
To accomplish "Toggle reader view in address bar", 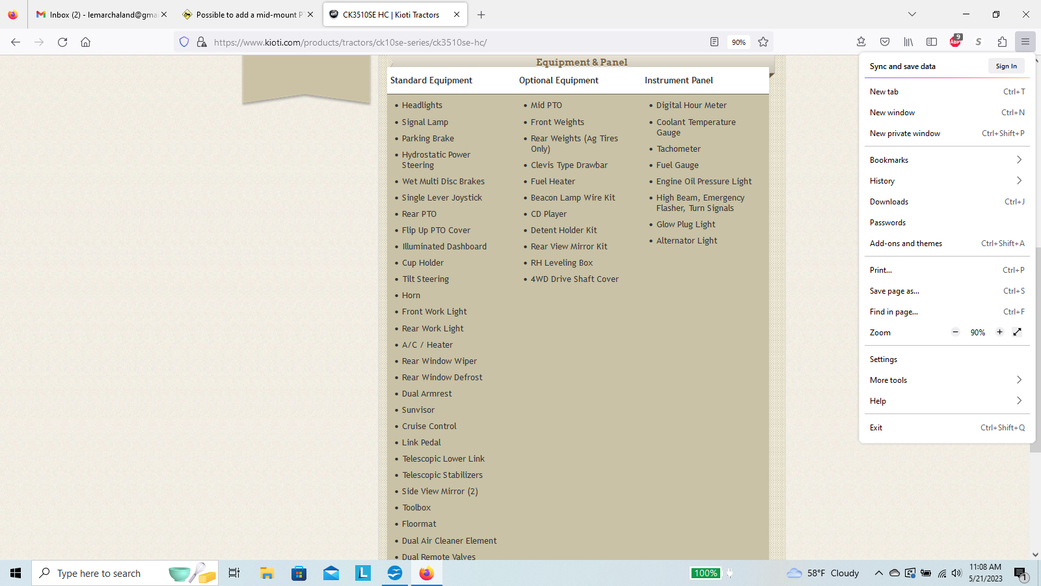I will pos(714,42).
